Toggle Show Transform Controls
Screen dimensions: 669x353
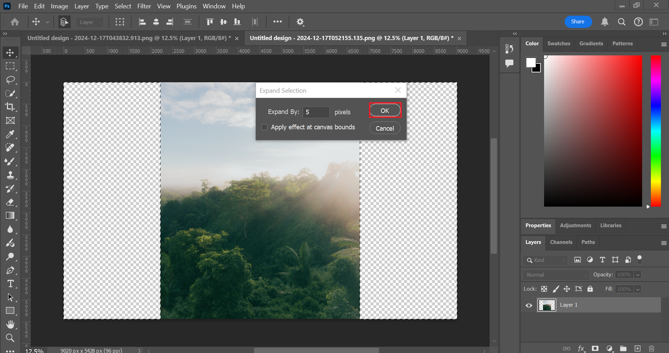120,22
